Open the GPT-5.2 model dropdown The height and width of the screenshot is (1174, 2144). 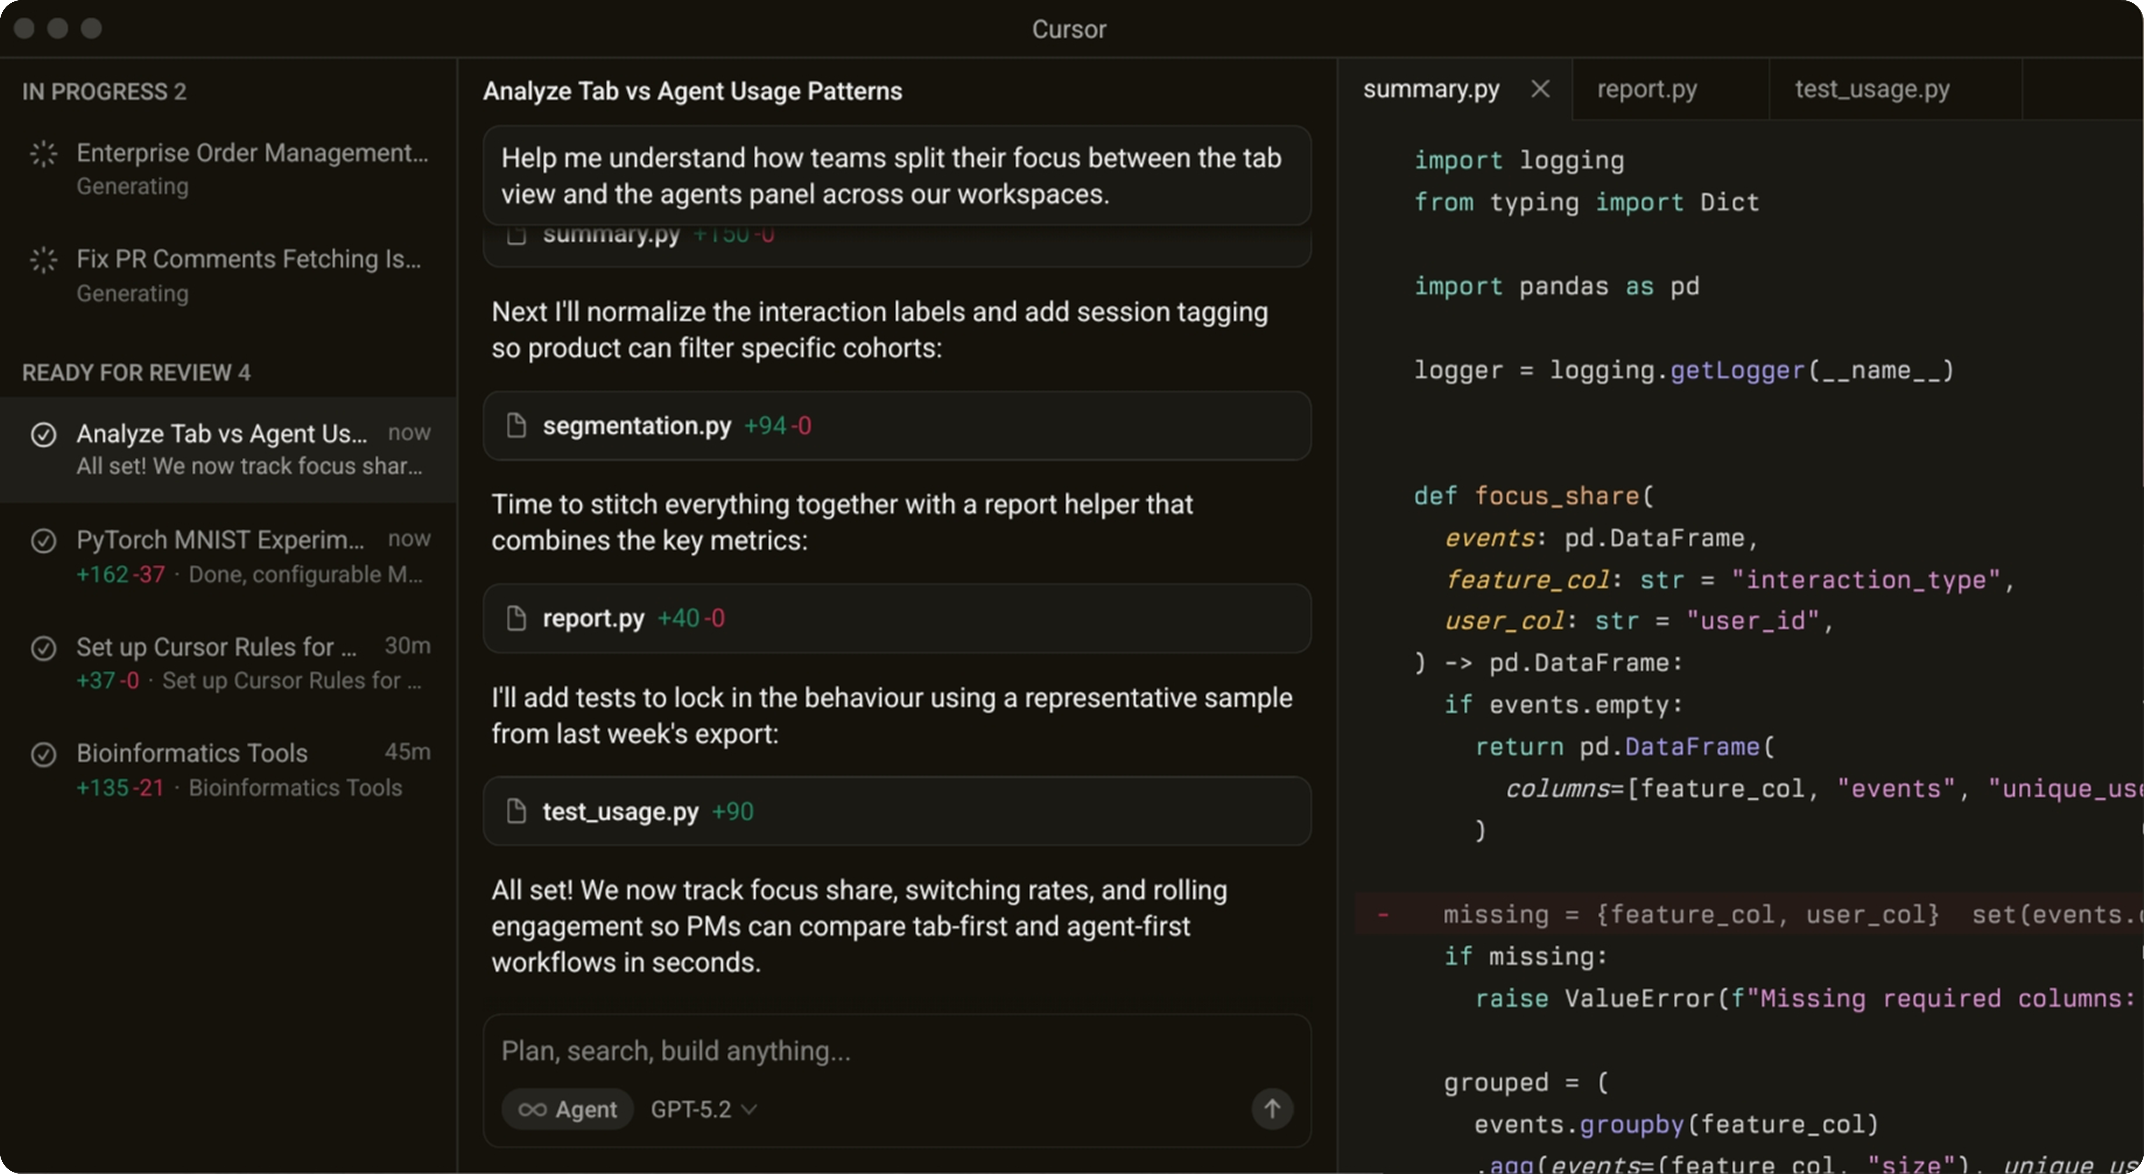703,1109
